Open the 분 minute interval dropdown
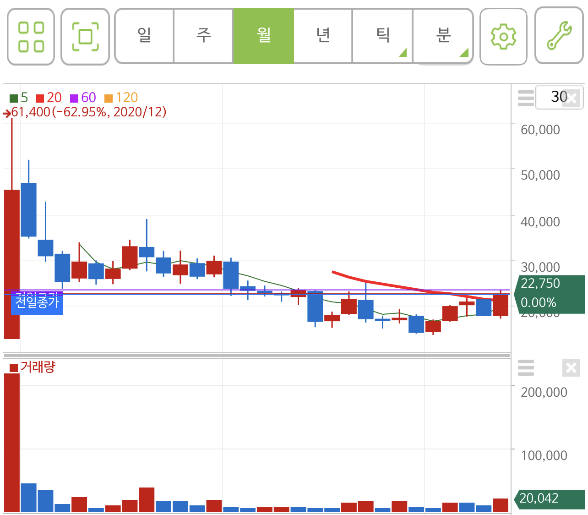The image size is (588, 515). click(443, 36)
